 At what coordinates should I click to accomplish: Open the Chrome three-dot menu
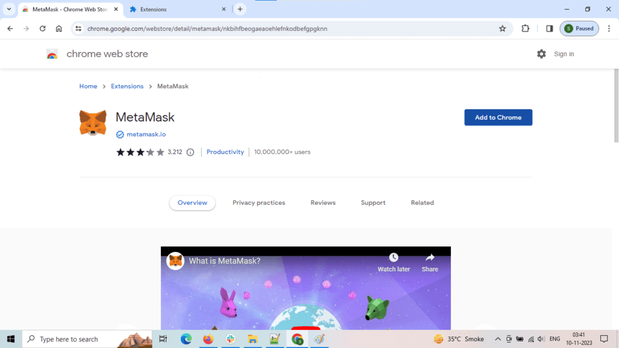coord(609,28)
